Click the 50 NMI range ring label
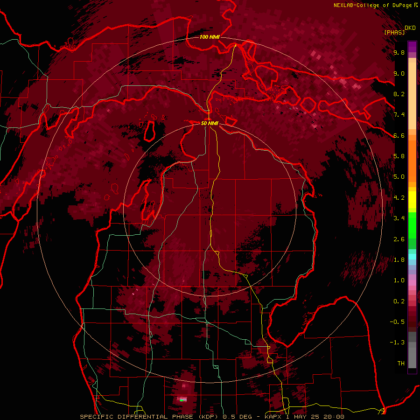Image resolution: width=420 pixels, height=420 pixels. [210, 123]
